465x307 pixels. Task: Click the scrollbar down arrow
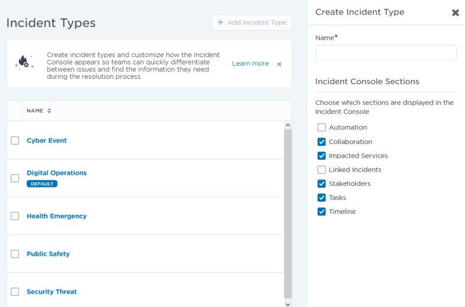288,303
